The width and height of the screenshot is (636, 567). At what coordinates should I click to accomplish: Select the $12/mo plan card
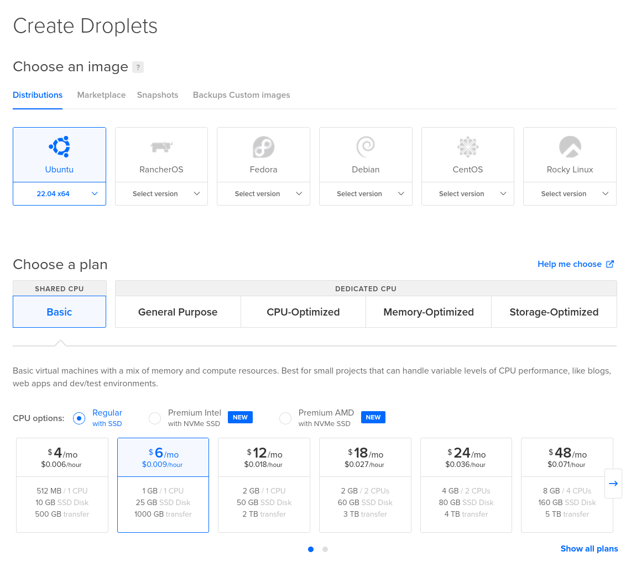[264, 485]
